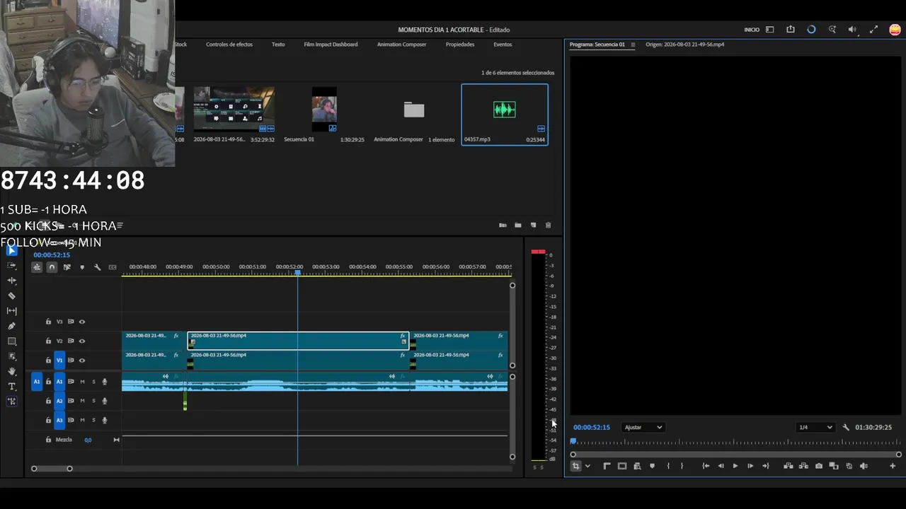This screenshot has height=509, width=906.
Task: Delete selected project item trash icon
Action: pyautogui.click(x=549, y=226)
